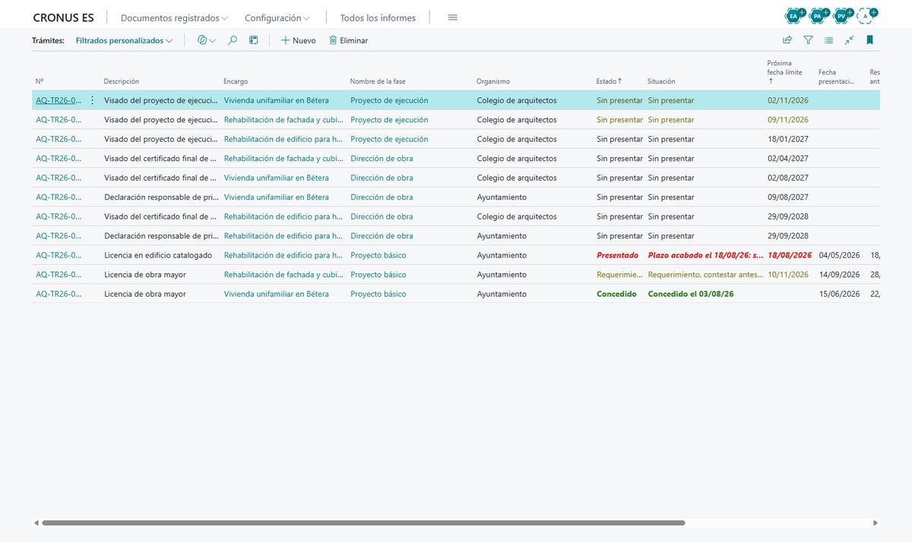The width and height of the screenshot is (912, 542).
Task: Open the hamburger more-options menu
Action: pos(453,17)
